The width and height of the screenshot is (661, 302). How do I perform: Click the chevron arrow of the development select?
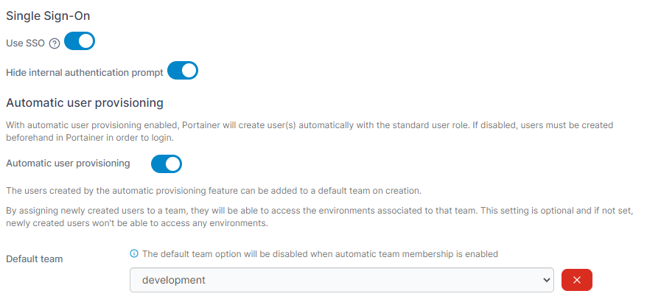(x=546, y=280)
